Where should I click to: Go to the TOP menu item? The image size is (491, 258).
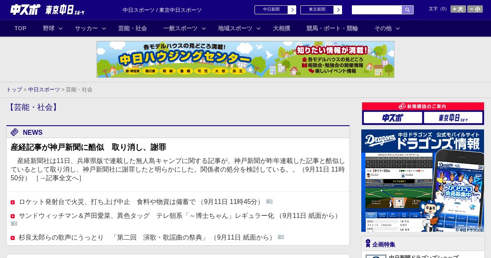click(x=20, y=28)
